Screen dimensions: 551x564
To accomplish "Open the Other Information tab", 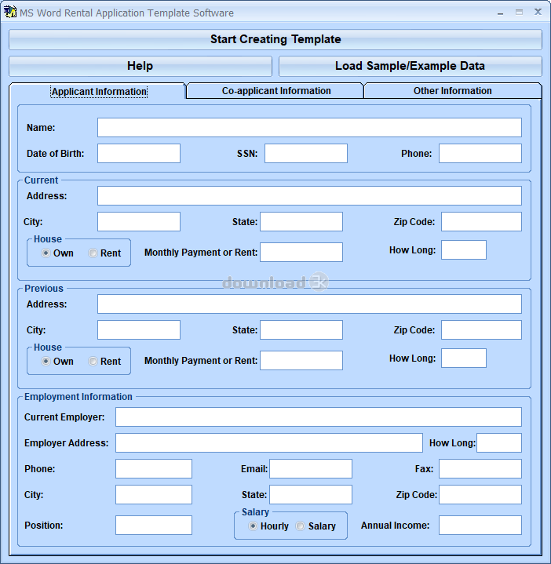I will [452, 91].
